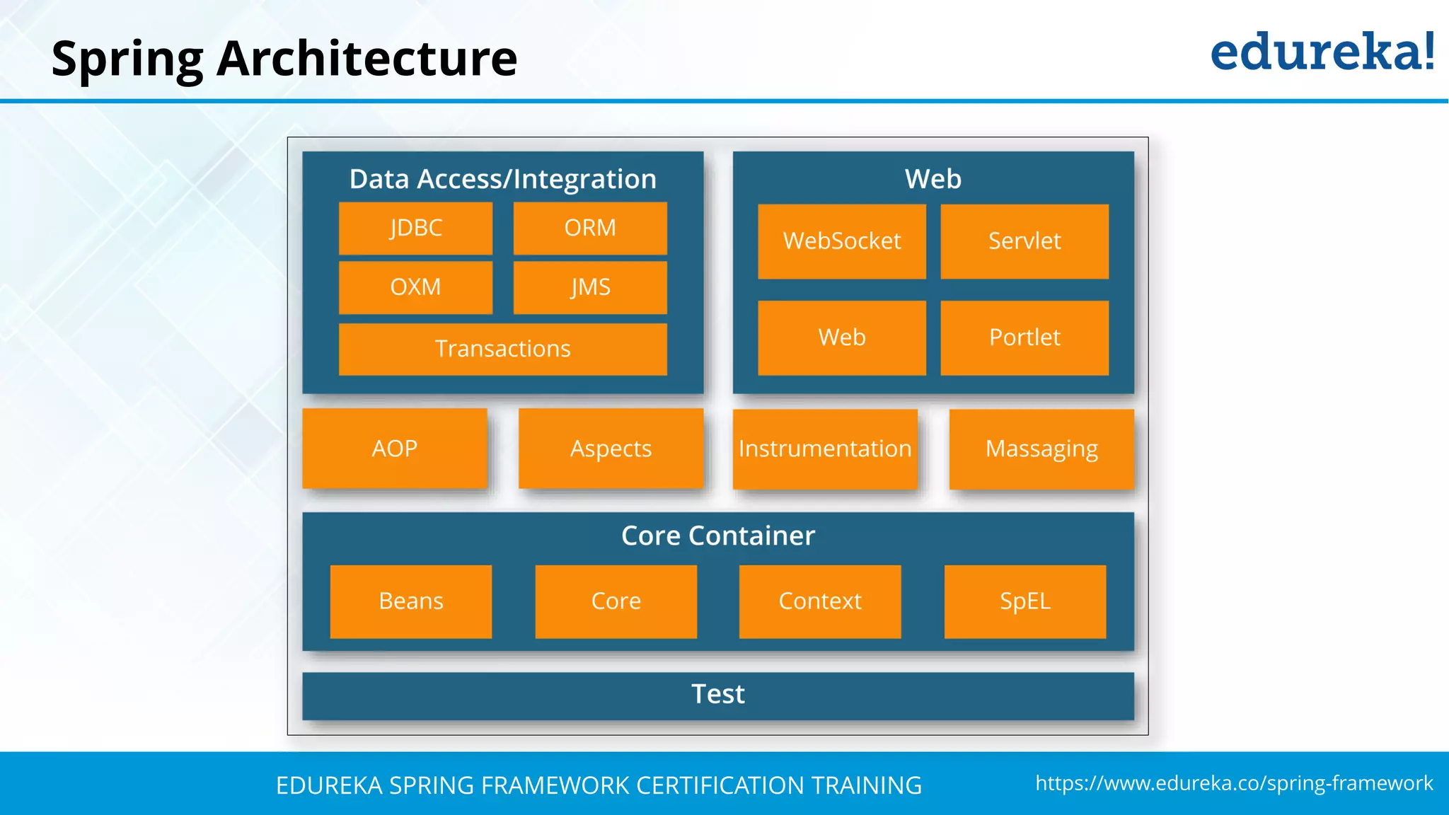The image size is (1449, 815).
Task: Click the OXM orange box
Action: (x=415, y=287)
